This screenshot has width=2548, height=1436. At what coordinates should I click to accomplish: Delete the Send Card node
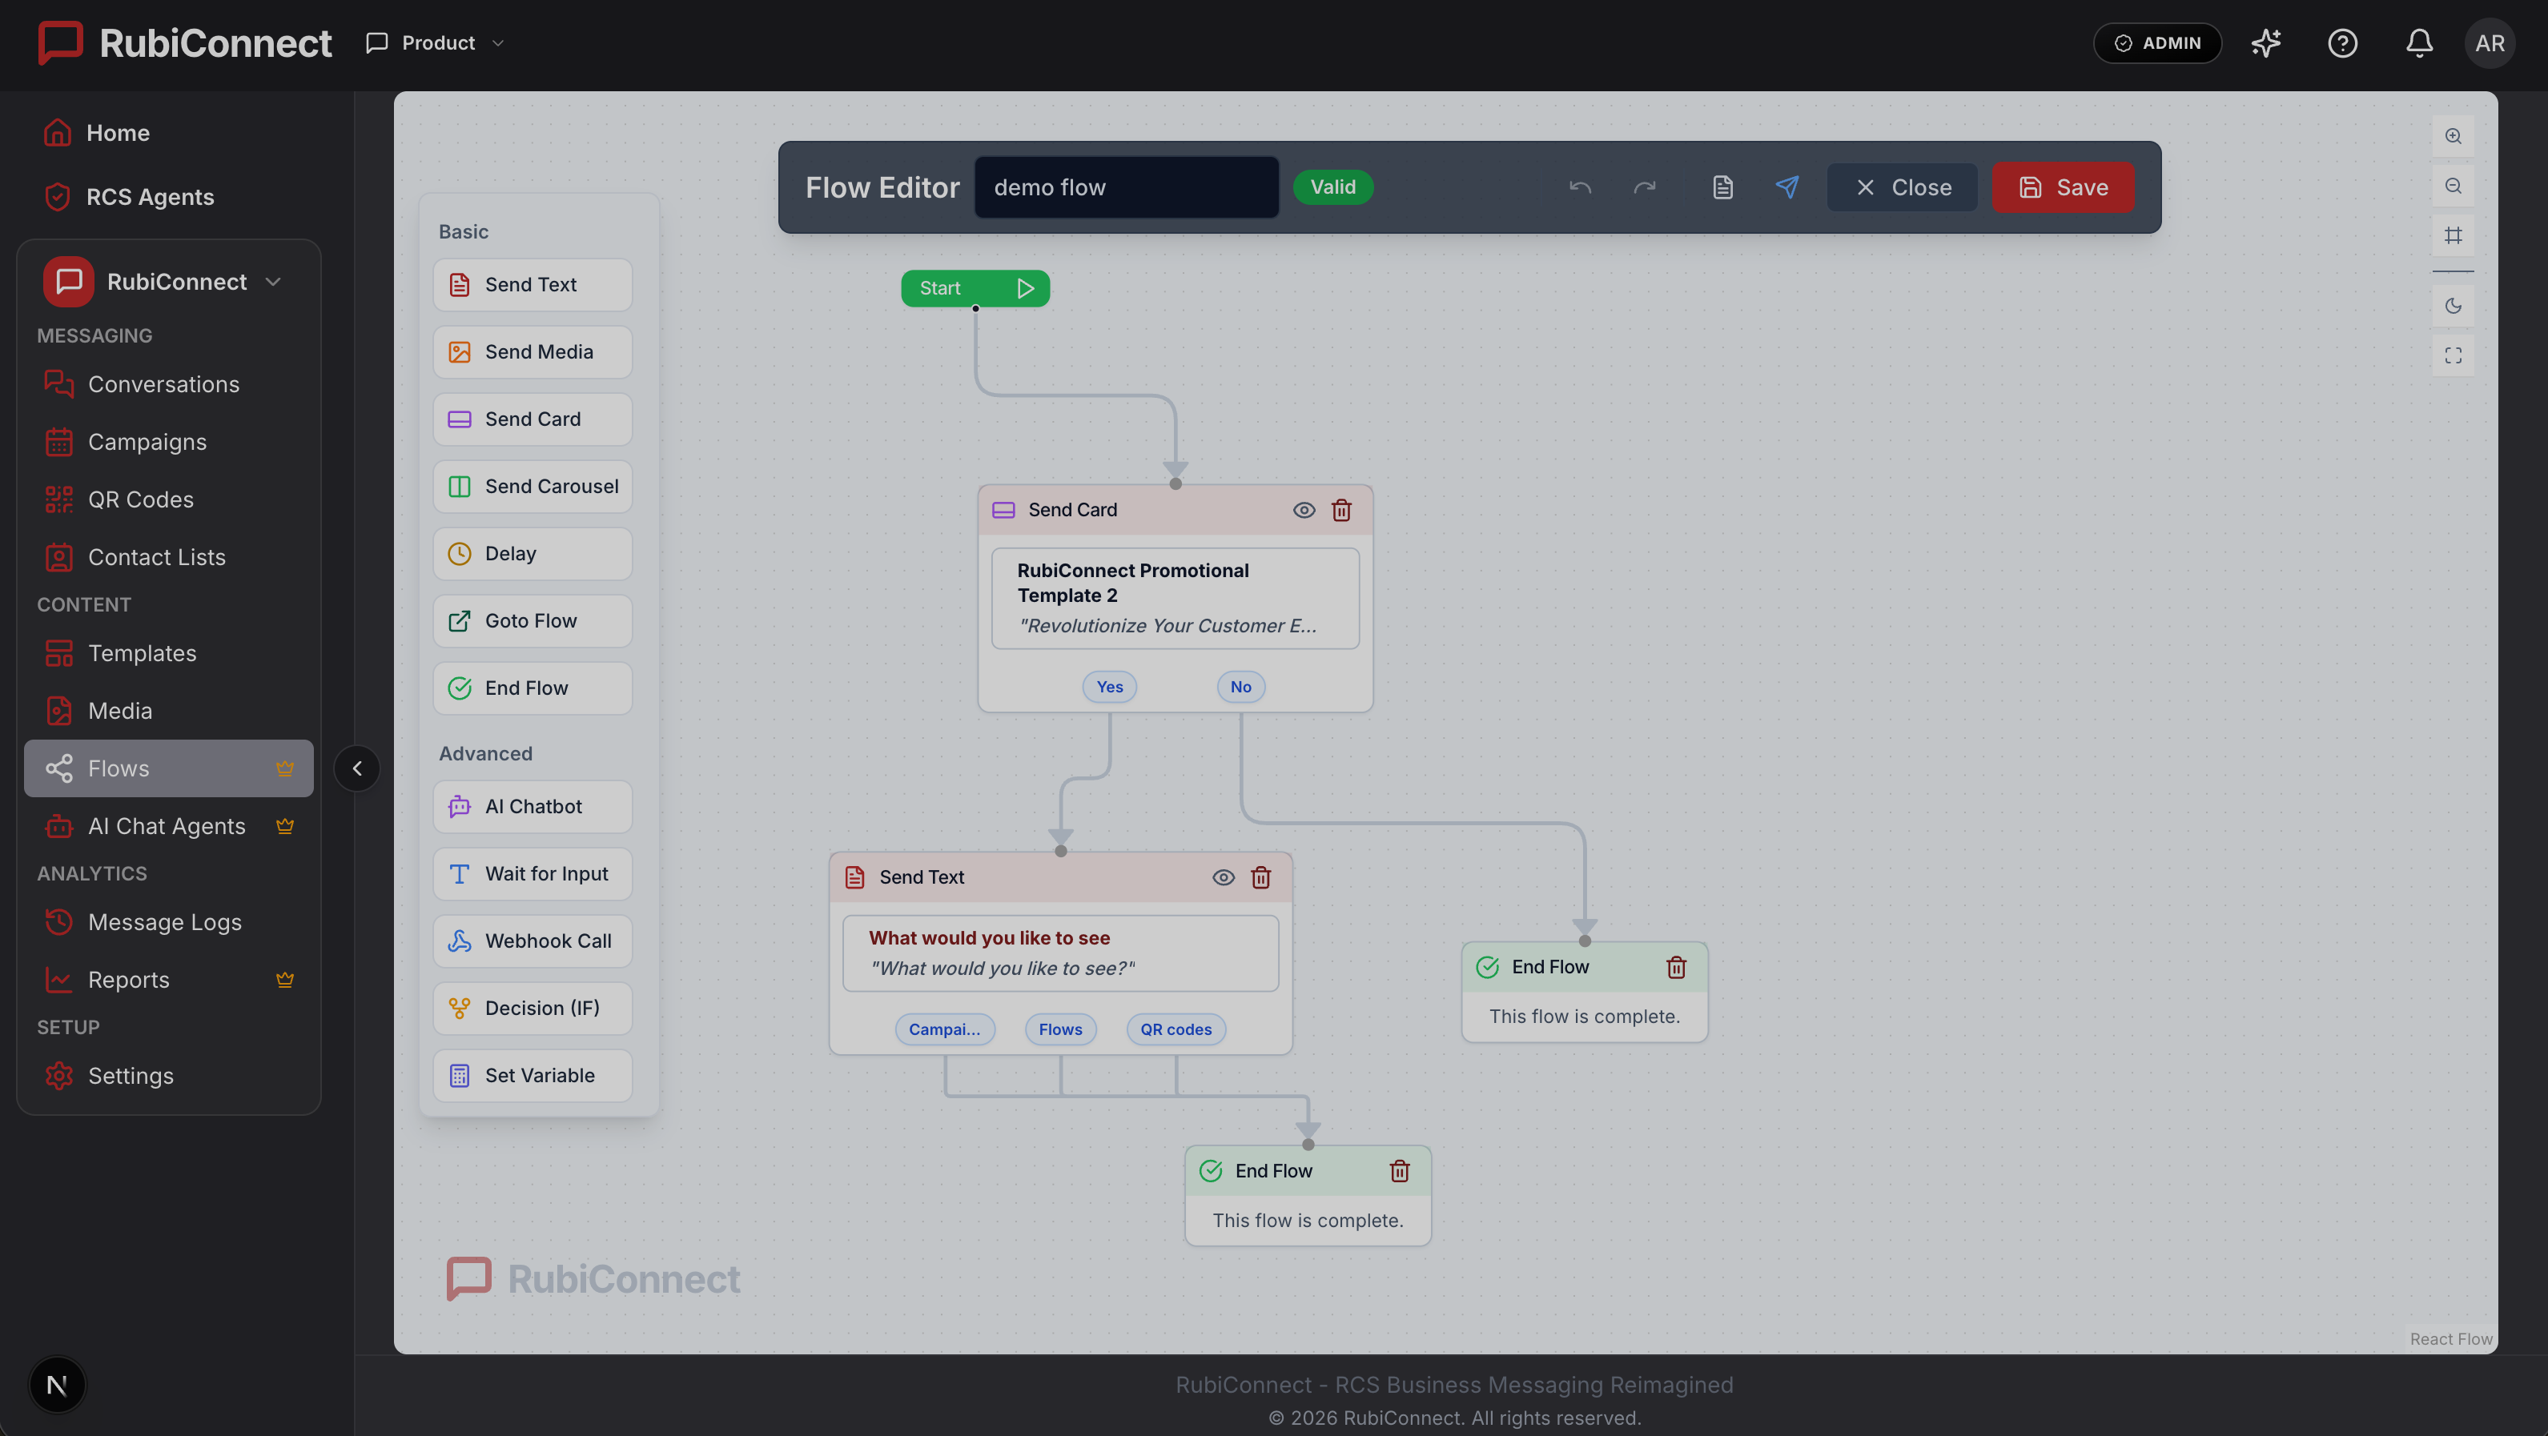(1341, 509)
